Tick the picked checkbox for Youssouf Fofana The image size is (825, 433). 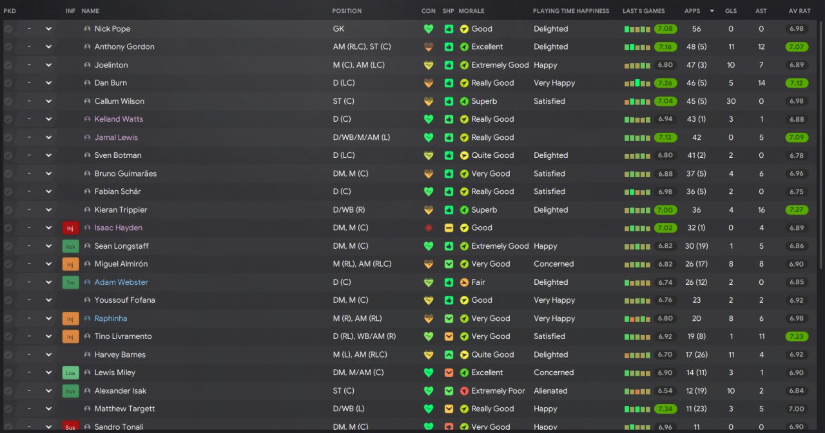tap(8, 300)
